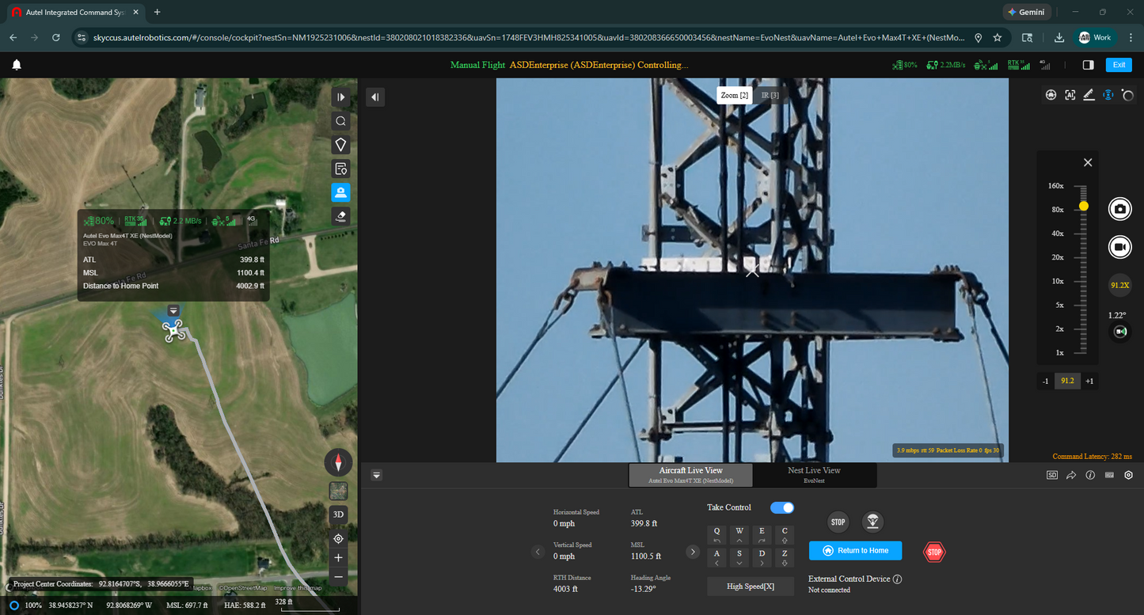Disable the Take Control toggle
This screenshot has width=1144, height=615.
pos(781,507)
